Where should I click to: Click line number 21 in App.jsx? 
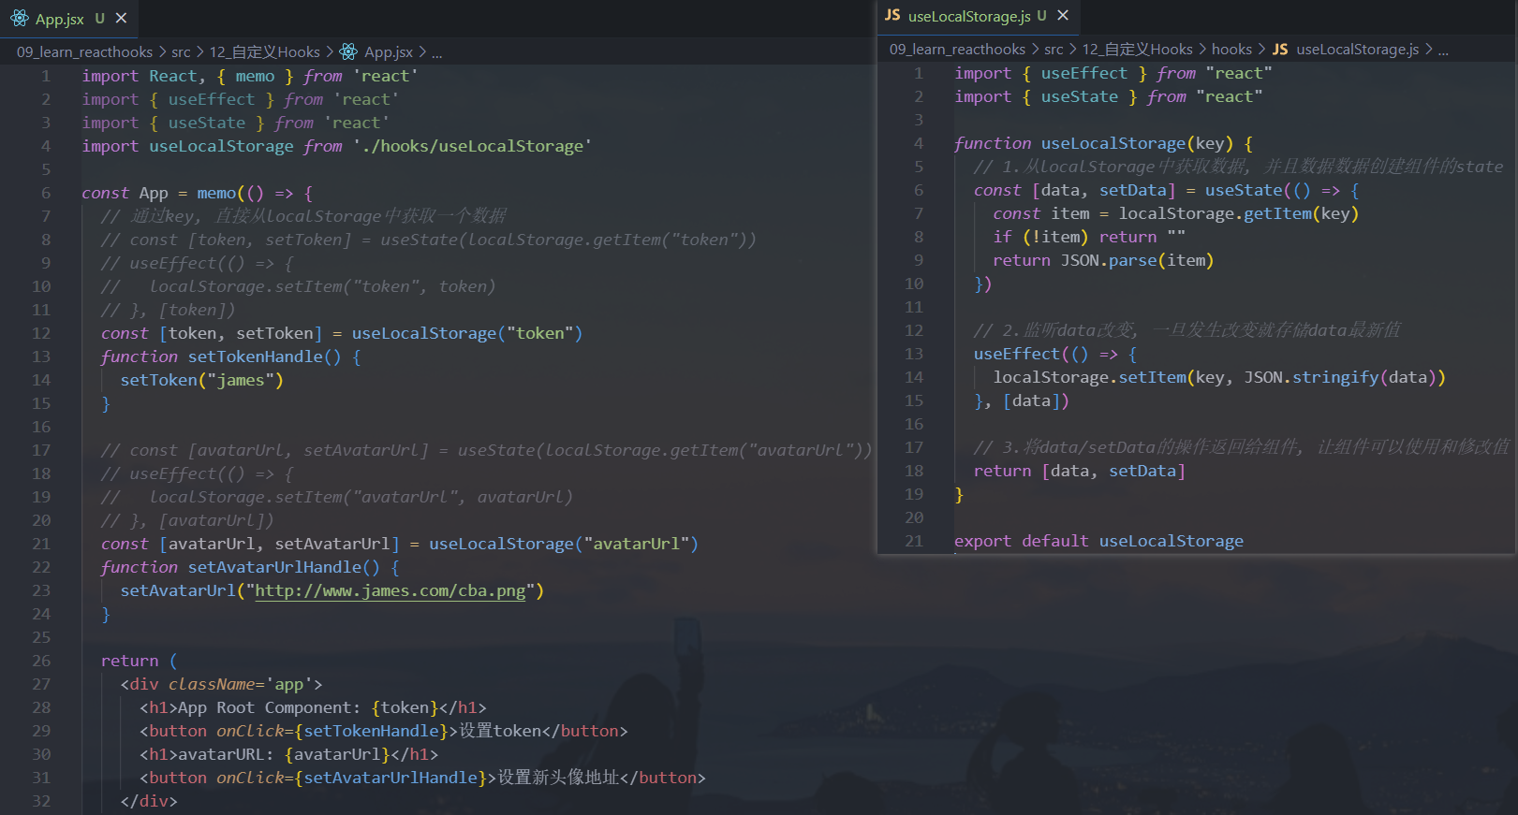[41, 544]
